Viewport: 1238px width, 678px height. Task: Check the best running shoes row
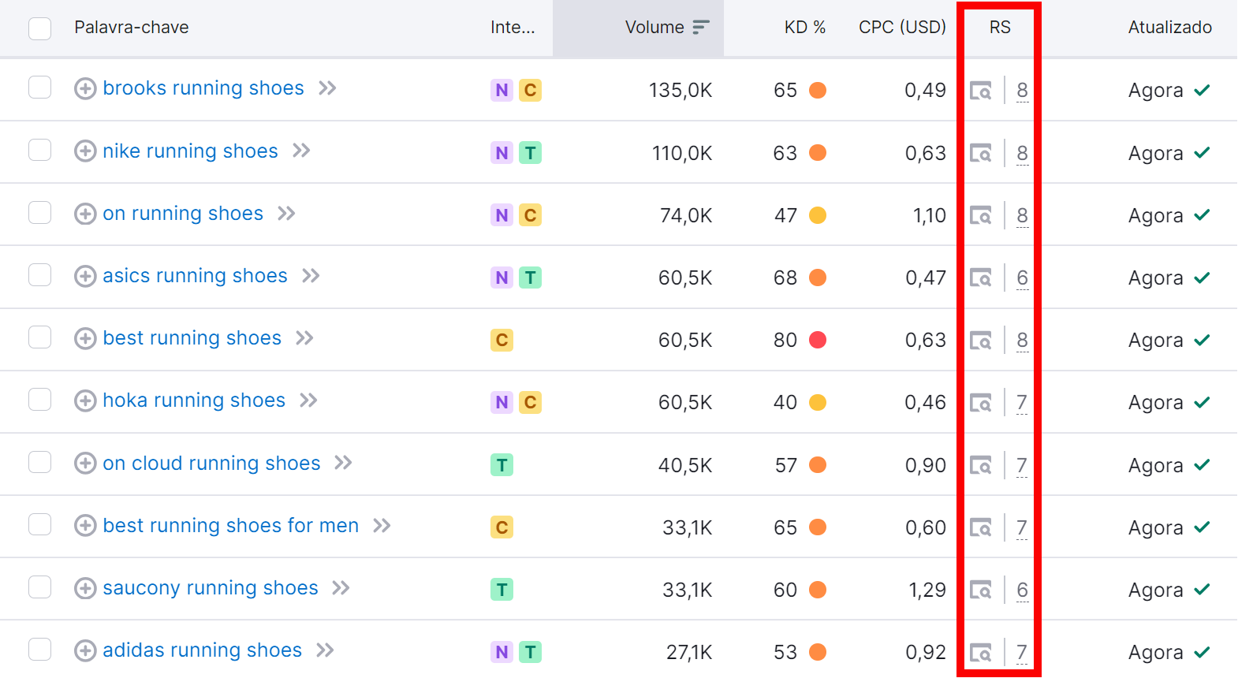click(x=39, y=337)
